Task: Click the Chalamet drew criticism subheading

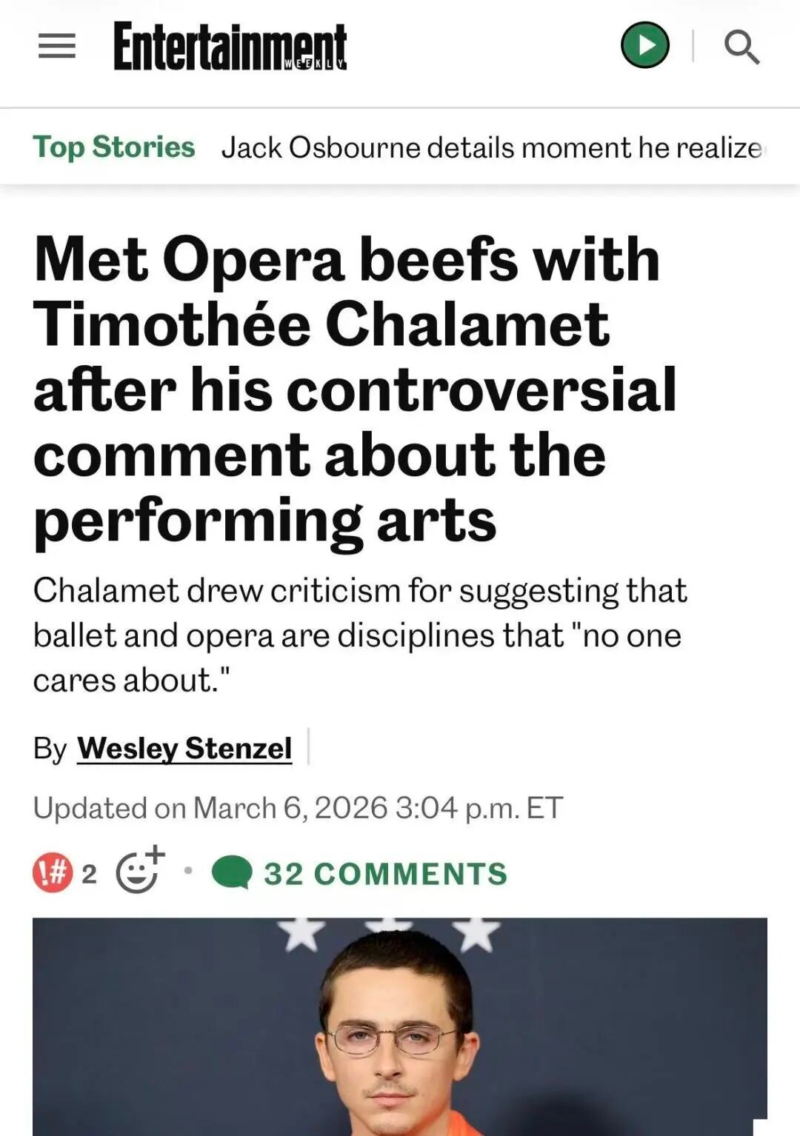Action: 359,635
